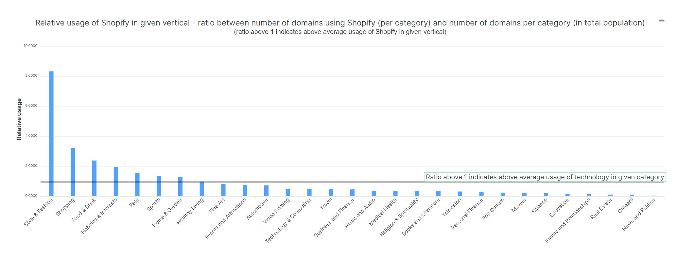Click the Television axis label
The image size is (677, 255).
(452, 208)
